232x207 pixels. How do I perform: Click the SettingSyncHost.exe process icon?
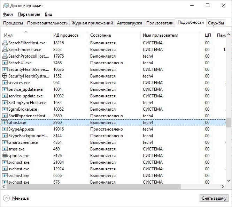coord(5,103)
